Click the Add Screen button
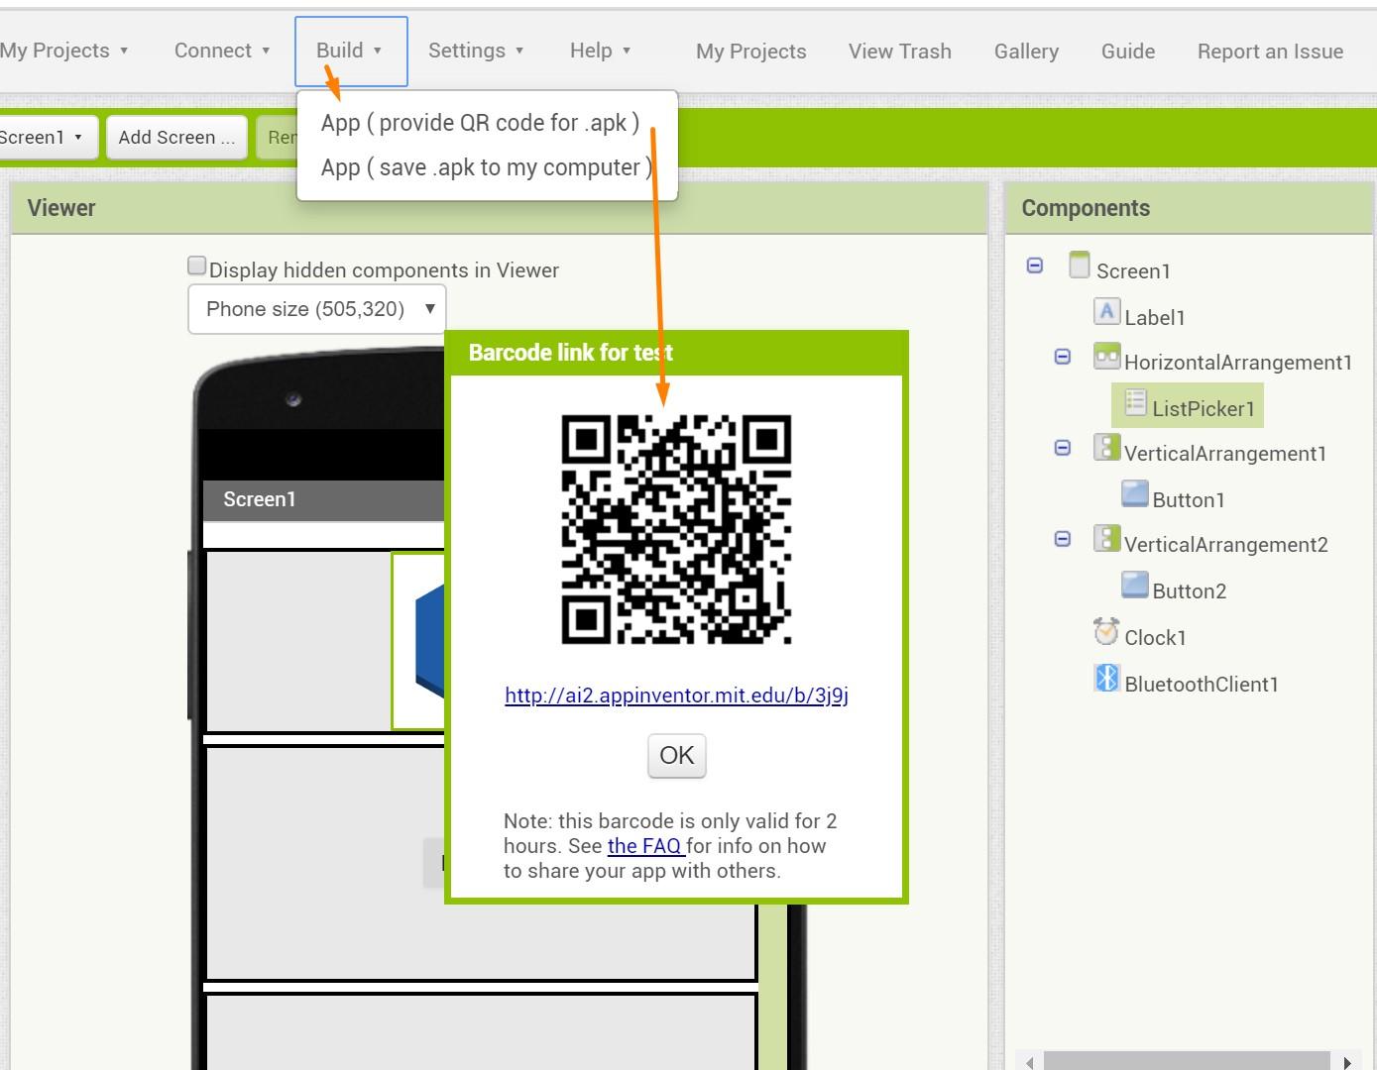 (x=176, y=137)
